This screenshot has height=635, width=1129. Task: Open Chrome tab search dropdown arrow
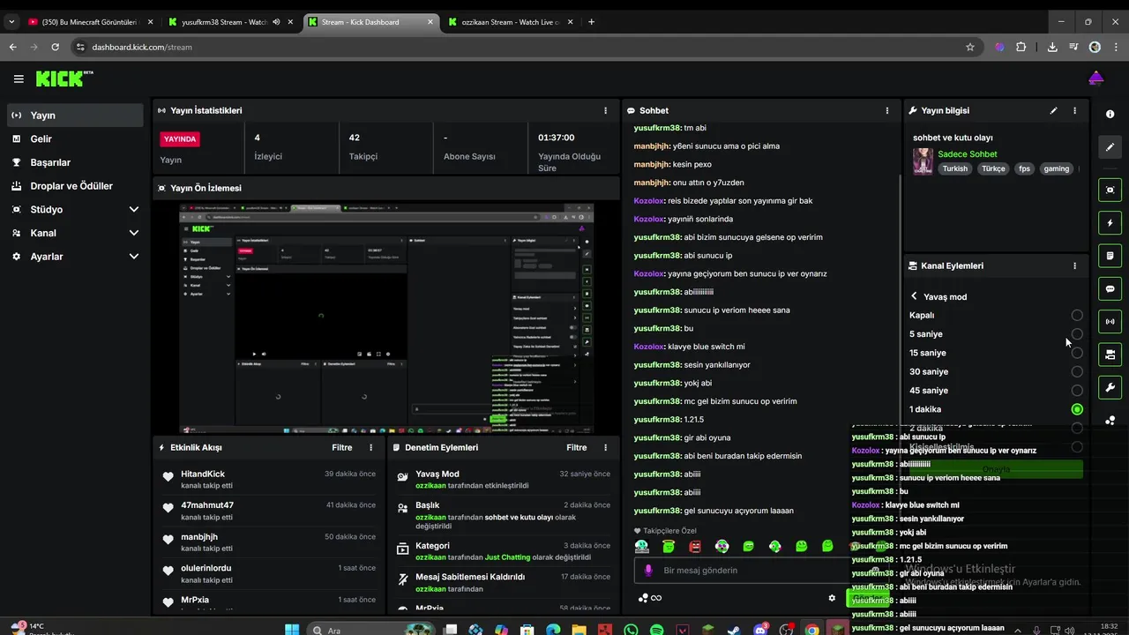(x=11, y=21)
